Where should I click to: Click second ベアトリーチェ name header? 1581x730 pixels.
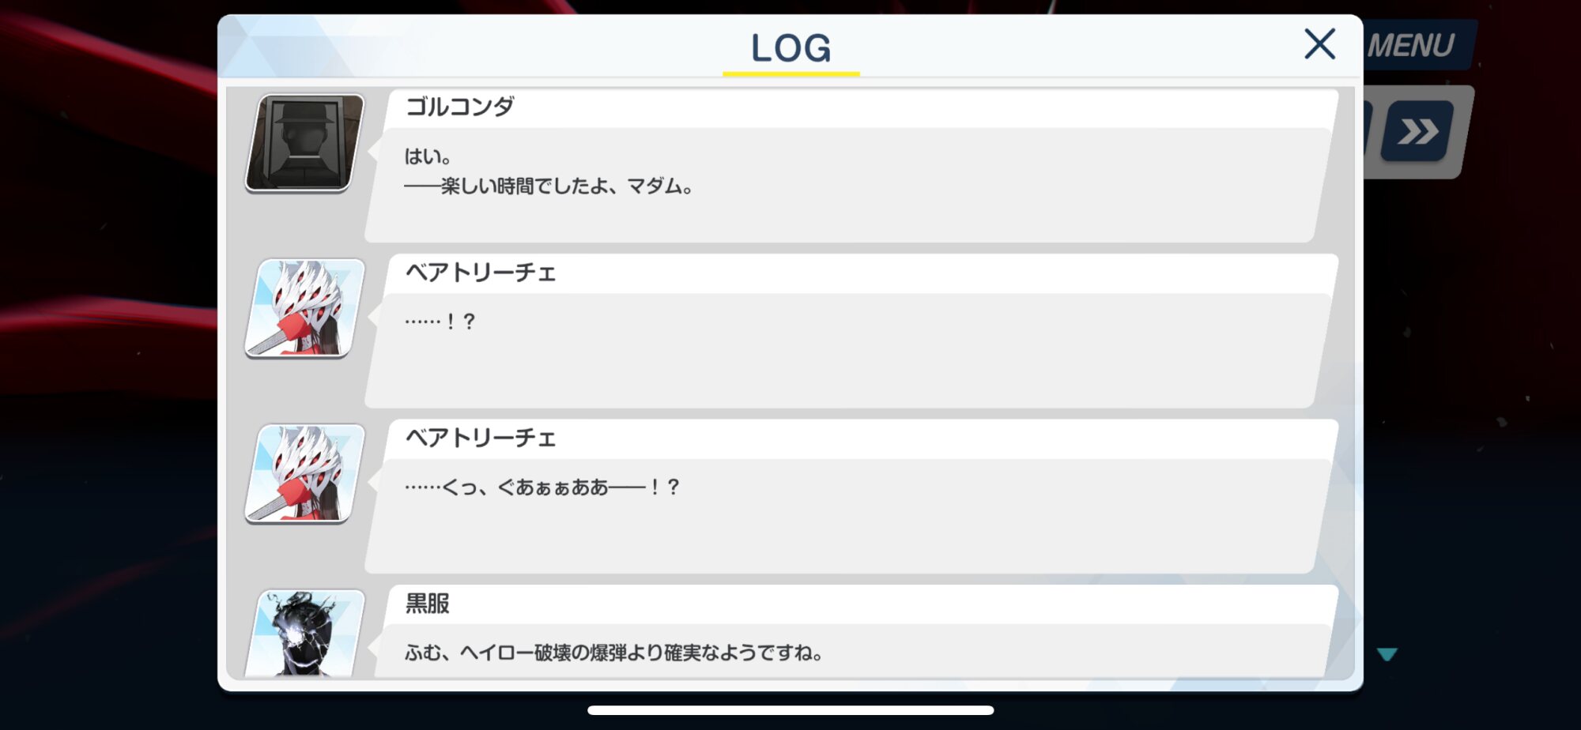(481, 438)
